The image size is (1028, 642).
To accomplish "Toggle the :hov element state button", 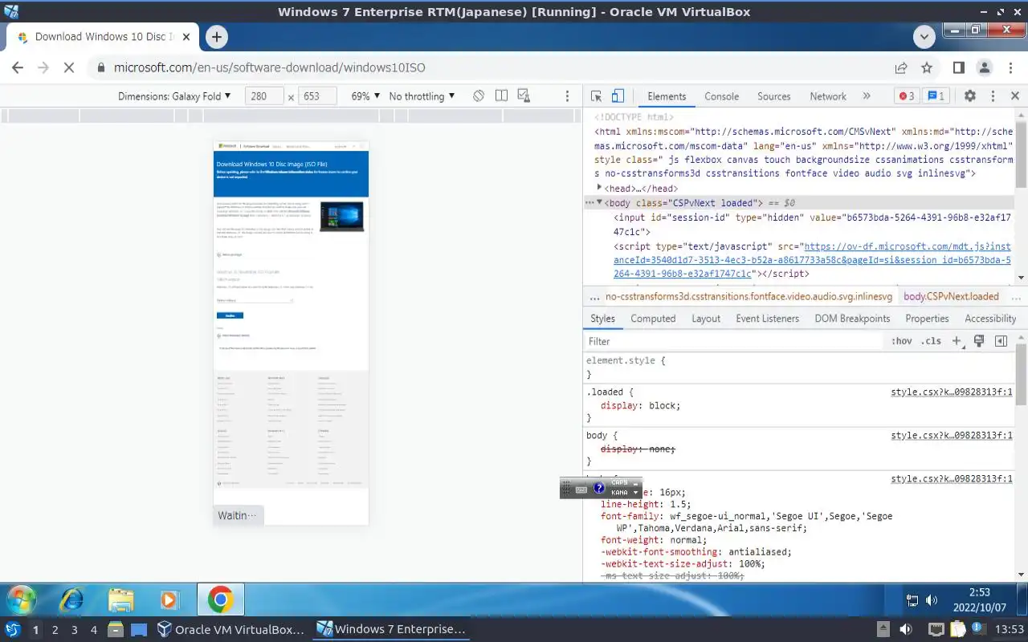I will pos(902,341).
